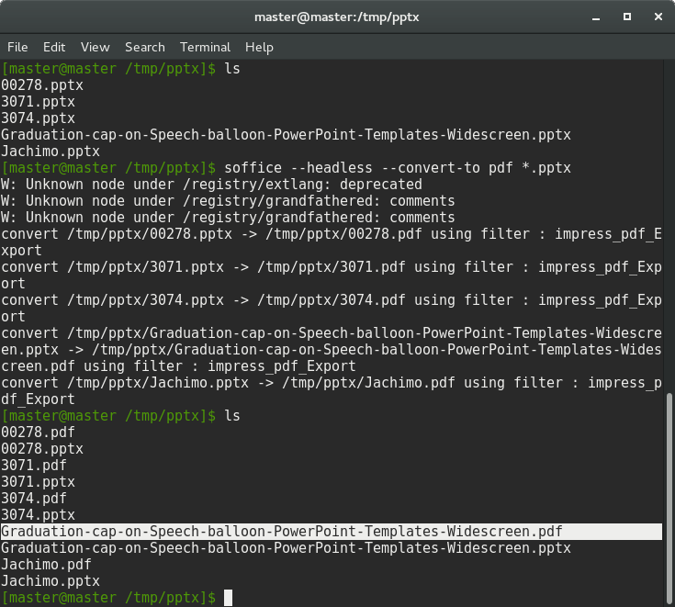Click 3071.pdf in the listing
The image size is (675, 607).
click(x=34, y=466)
